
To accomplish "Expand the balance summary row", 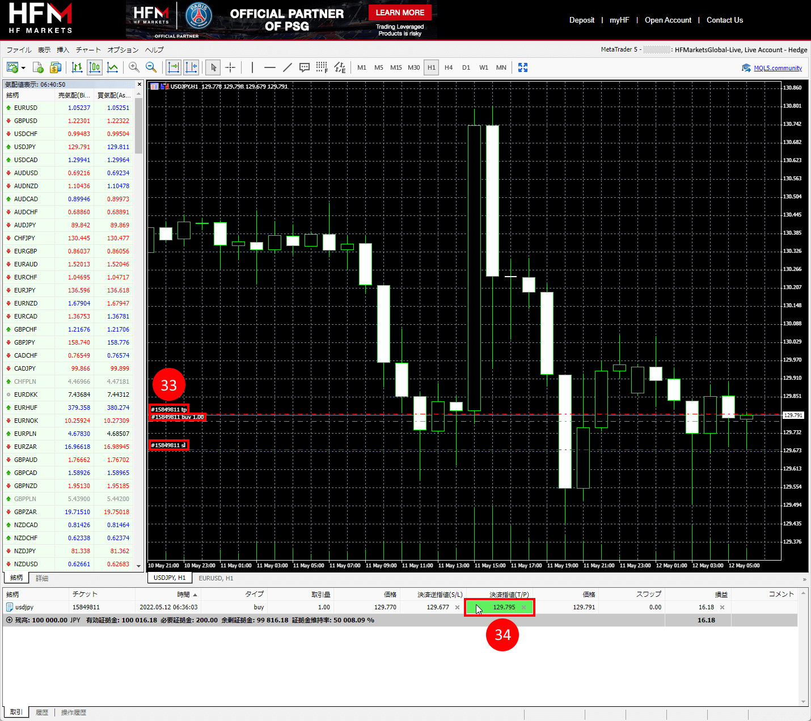I will [x=9, y=620].
